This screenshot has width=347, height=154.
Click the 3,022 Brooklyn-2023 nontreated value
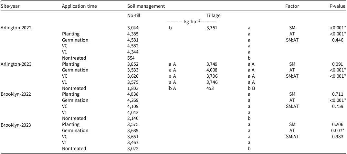[133, 149]
